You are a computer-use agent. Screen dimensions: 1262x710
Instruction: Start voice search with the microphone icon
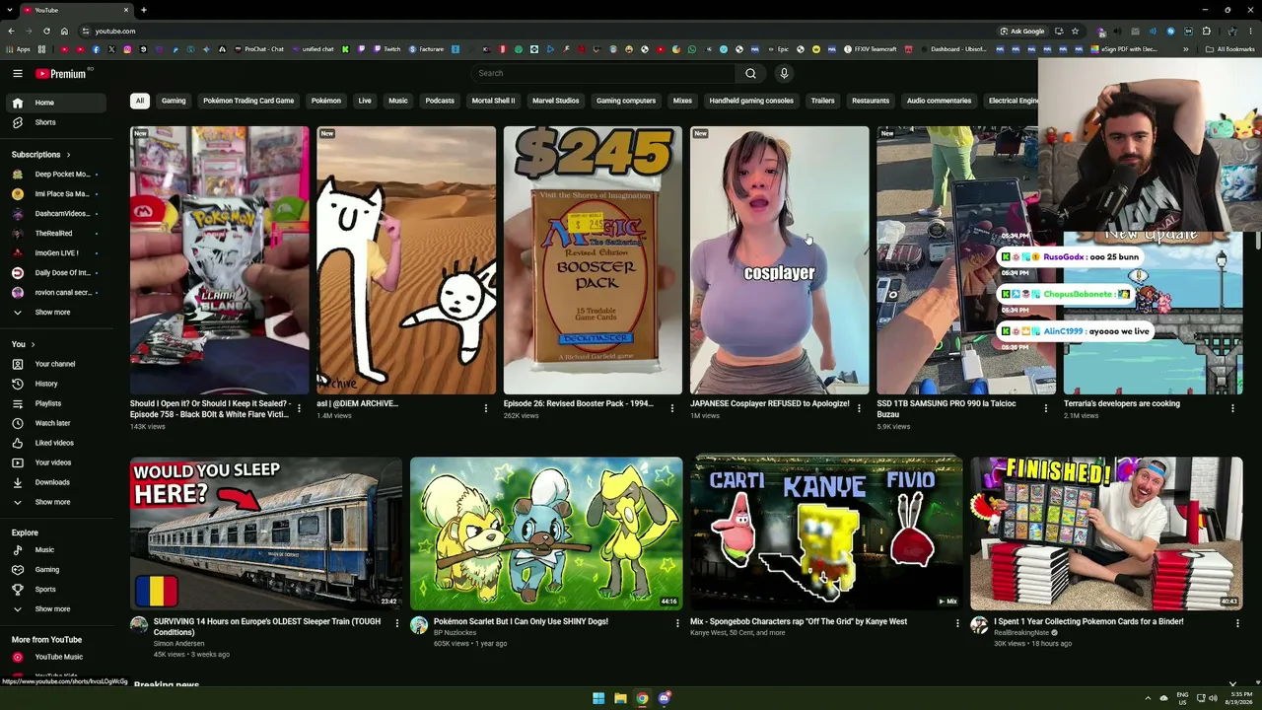click(x=784, y=73)
